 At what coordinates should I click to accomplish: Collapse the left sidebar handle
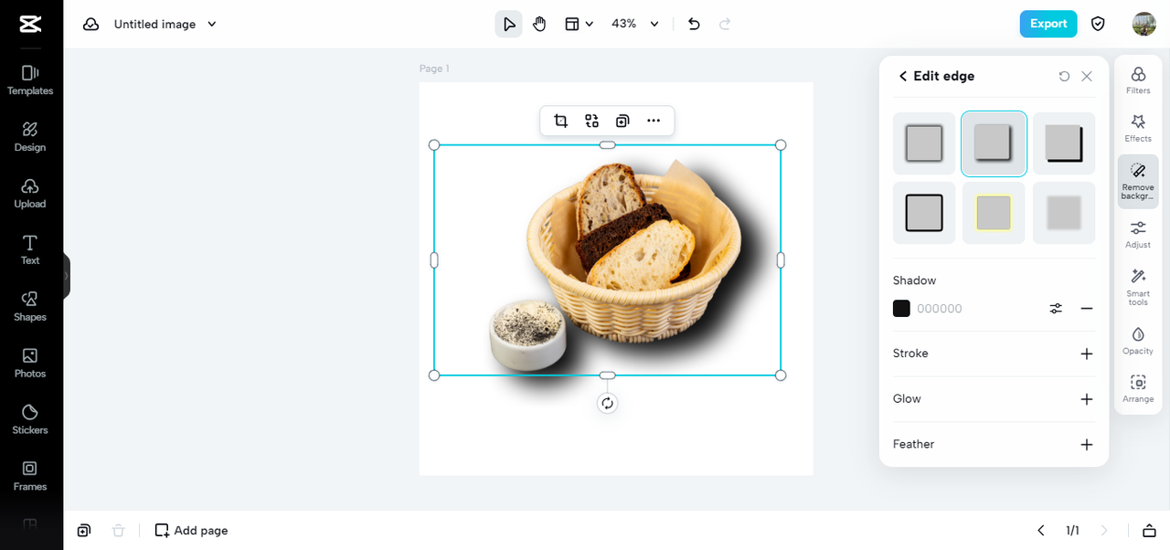pos(66,276)
